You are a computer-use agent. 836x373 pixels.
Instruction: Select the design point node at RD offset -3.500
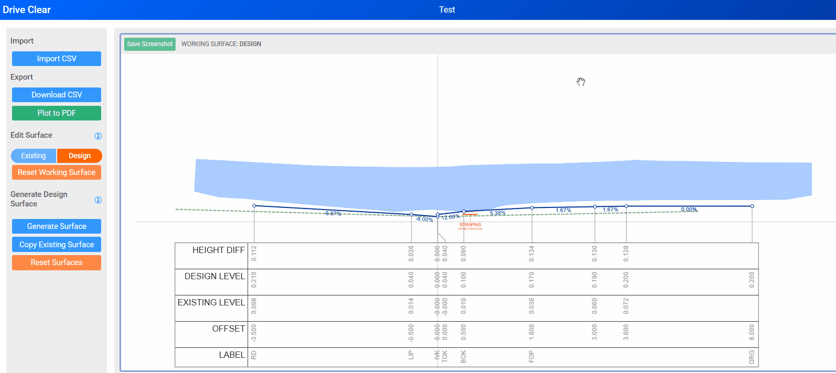coord(254,205)
